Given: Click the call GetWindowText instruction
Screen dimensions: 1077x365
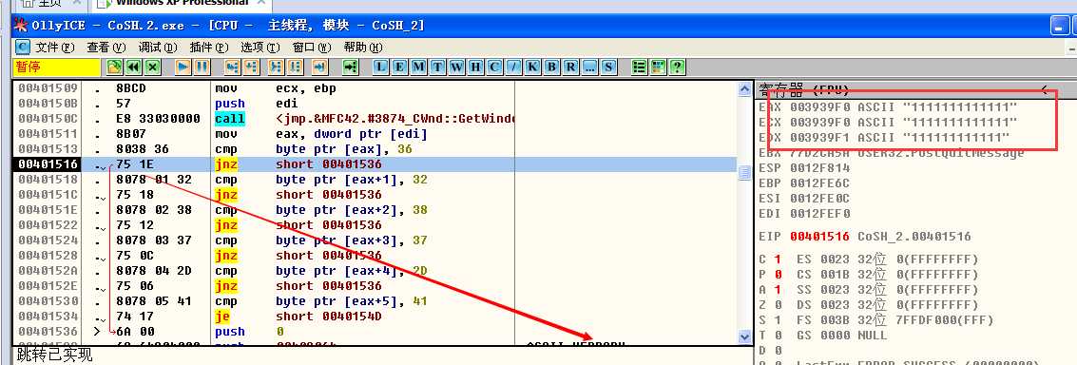Looking at the screenshot, I should (364, 119).
